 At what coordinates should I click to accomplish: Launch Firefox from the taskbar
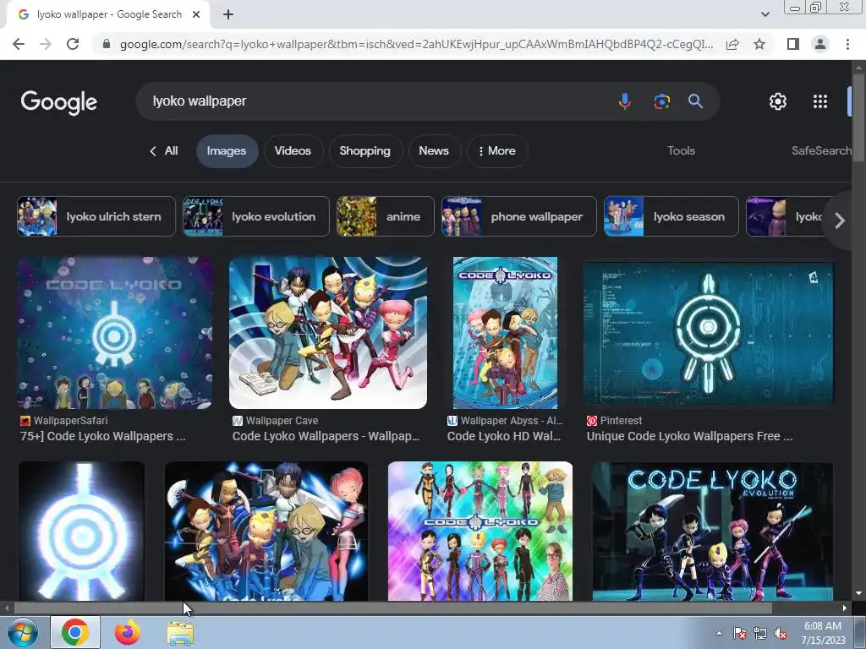coord(128,632)
